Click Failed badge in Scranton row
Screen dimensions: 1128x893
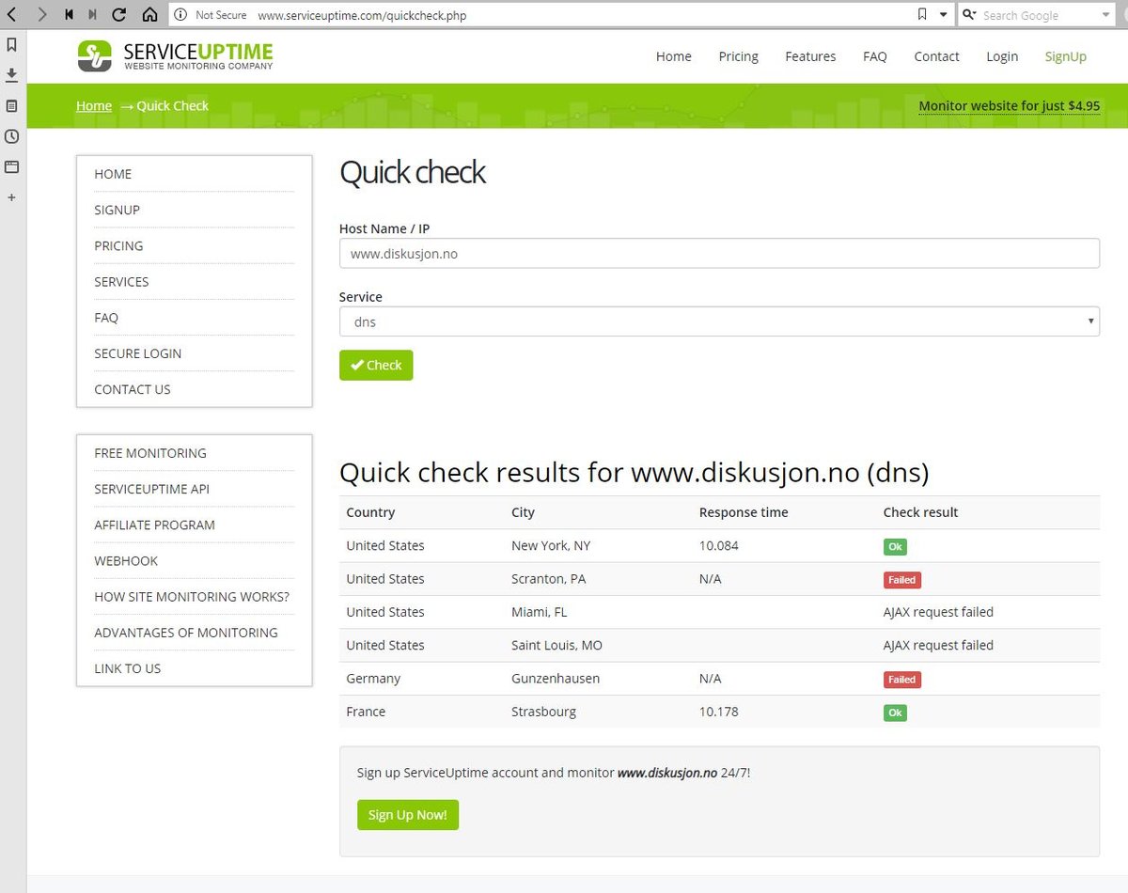pyautogui.click(x=902, y=580)
